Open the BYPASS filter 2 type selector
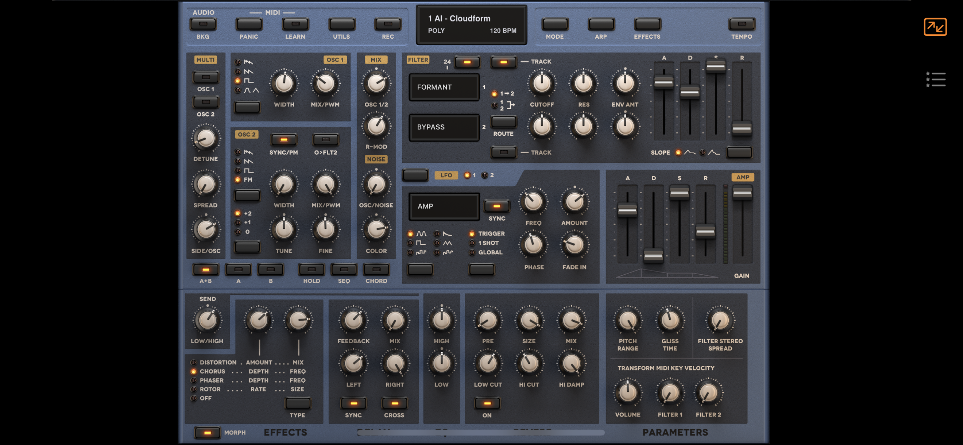 click(x=444, y=127)
